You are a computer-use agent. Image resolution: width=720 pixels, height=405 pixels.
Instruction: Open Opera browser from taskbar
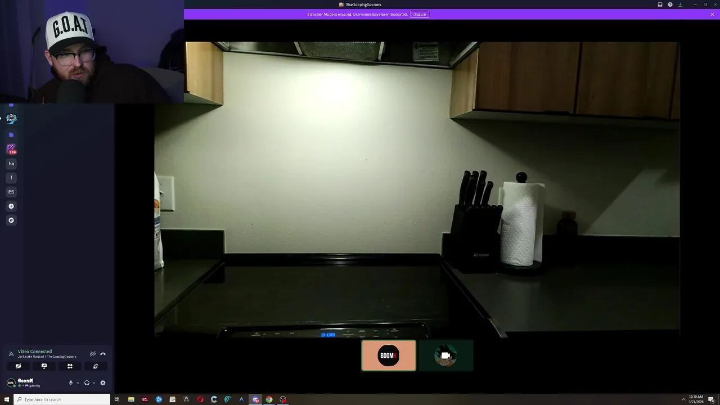tap(200, 399)
